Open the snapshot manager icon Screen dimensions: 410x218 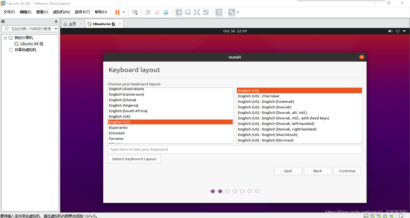(x=166, y=12)
